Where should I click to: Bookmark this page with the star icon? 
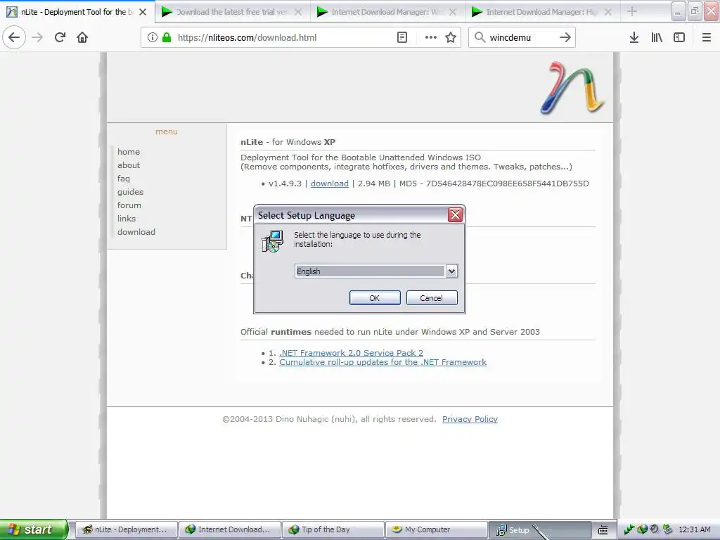click(451, 37)
